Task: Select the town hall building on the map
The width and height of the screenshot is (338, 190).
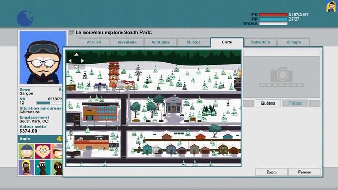Action: [x=174, y=104]
